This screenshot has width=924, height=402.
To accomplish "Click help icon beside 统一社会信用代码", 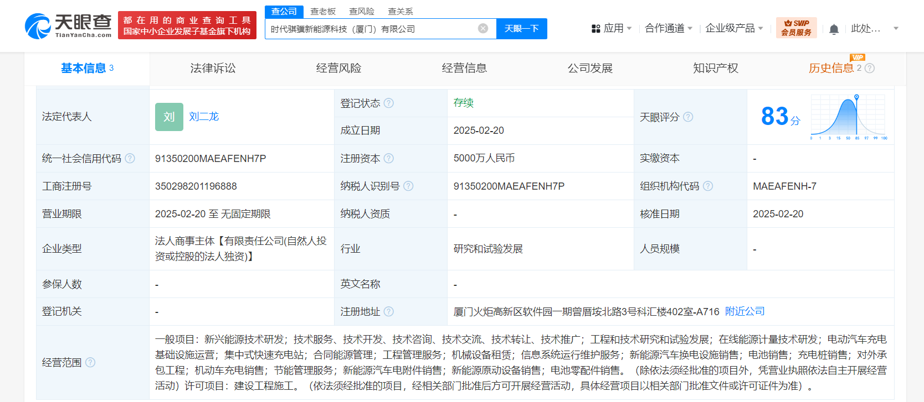I will click(130, 159).
